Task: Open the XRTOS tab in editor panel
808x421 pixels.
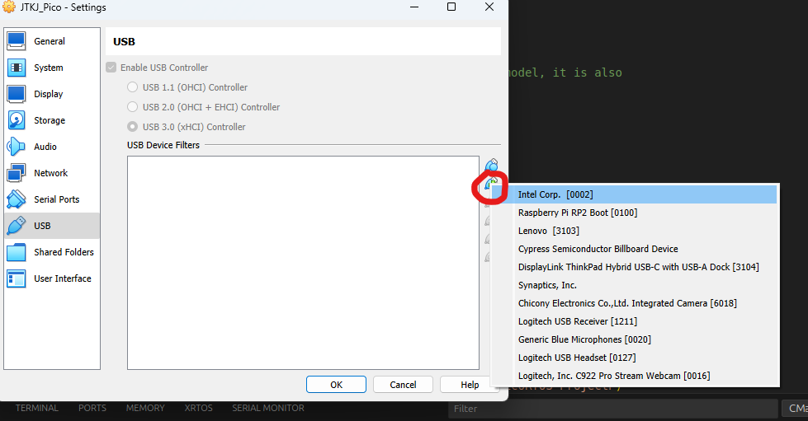Action: 198,408
